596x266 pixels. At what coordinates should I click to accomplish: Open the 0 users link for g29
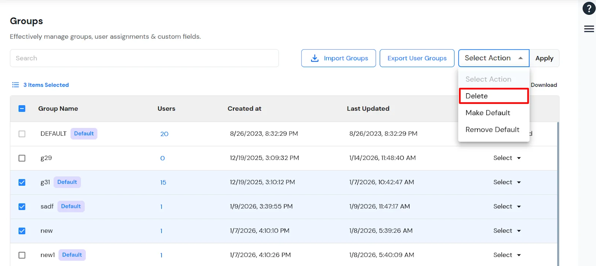point(162,158)
